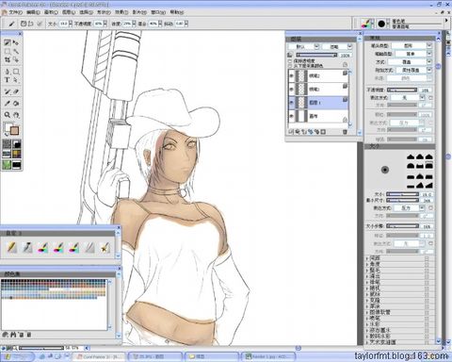The image size is (452, 362).
Task: Choose freehand strokes in property bar
Action: point(24,24)
